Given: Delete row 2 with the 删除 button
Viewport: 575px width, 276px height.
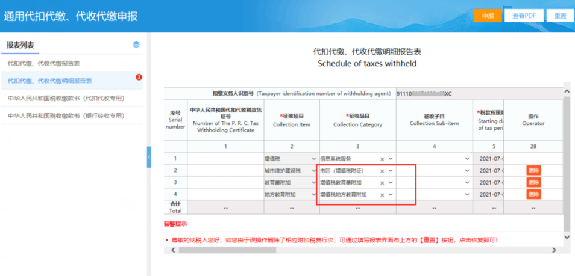Looking at the screenshot, I should (x=533, y=171).
